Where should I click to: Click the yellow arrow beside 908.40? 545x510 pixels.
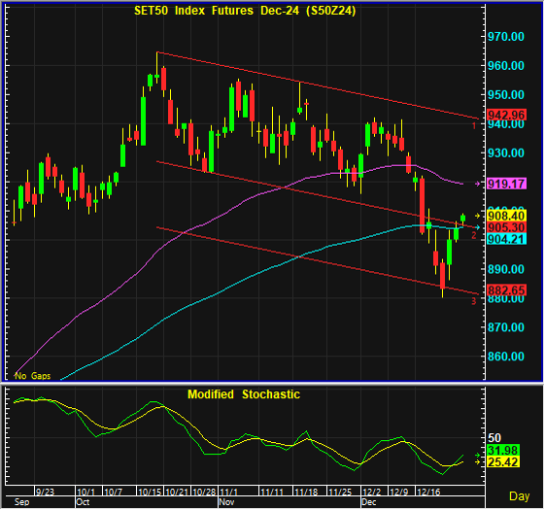478,216
